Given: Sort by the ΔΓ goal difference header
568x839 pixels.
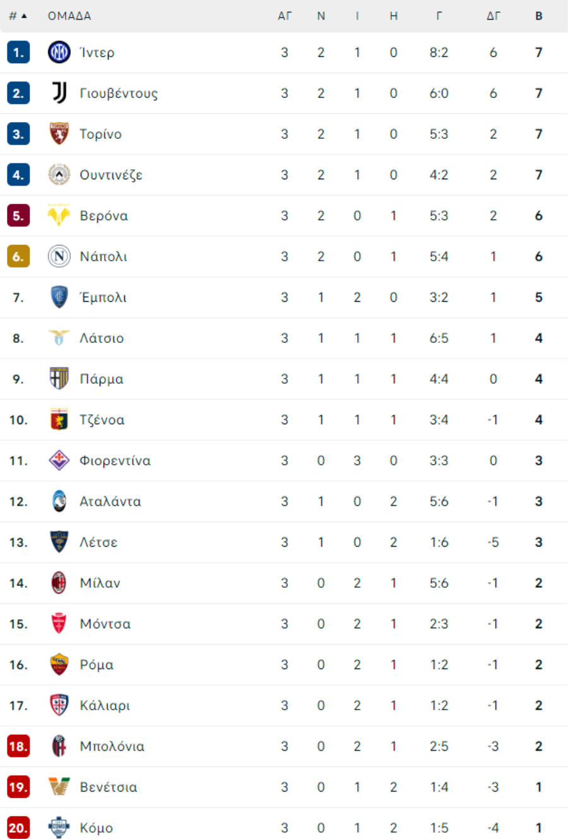Looking at the screenshot, I should click(x=494, y=16).
